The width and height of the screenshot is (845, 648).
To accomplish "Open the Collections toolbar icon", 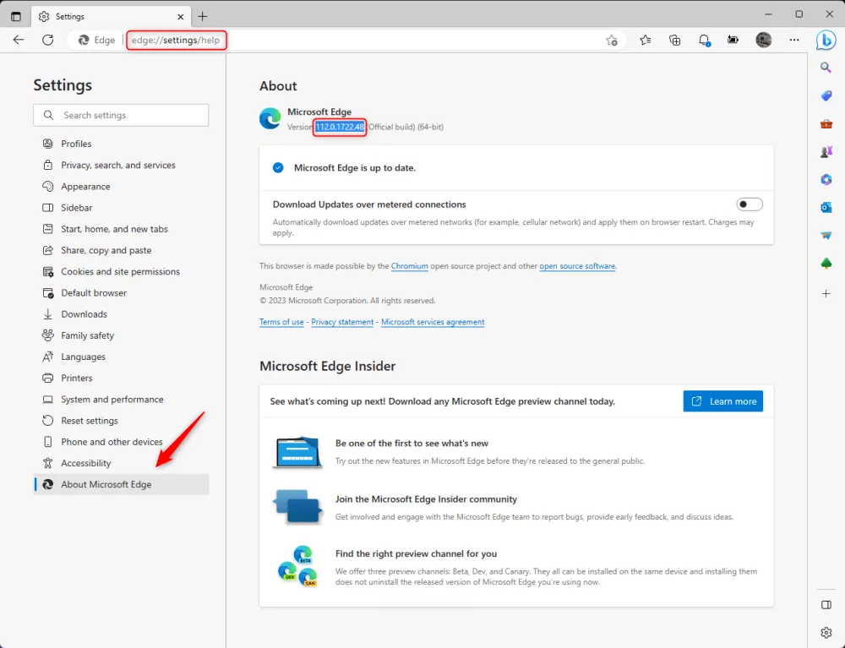I will (x=674, y=40).
